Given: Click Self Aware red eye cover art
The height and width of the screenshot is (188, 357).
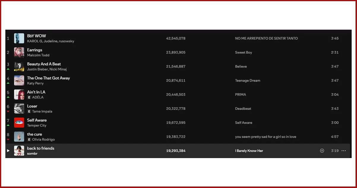Looking at the screenshot, I should coord(19,122).
